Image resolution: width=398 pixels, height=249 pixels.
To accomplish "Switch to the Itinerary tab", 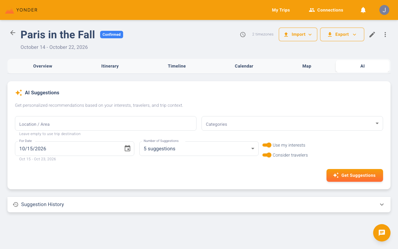I will point(110,66).
